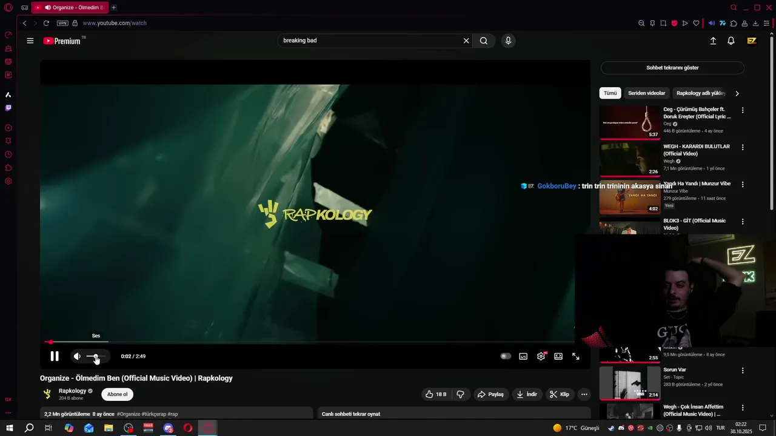This screenshot has height=436, width=776.
Task: Open the Rapkology channel name link
Action: 72,391
